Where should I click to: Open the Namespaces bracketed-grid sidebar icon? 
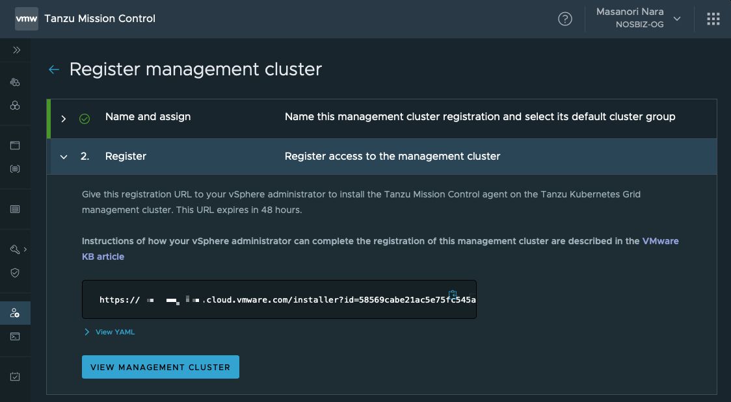pyautogui.click(x=15, y=169)
